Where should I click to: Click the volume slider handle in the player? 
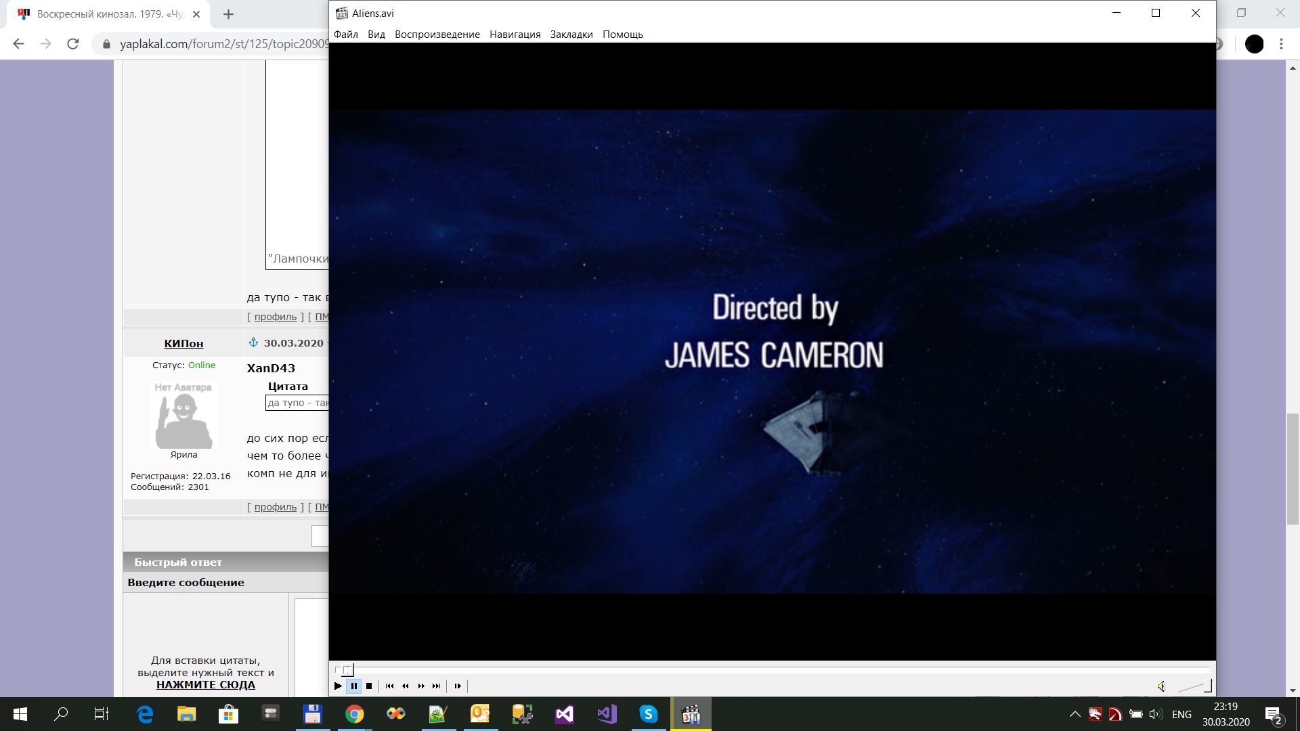click(1208, 686)
